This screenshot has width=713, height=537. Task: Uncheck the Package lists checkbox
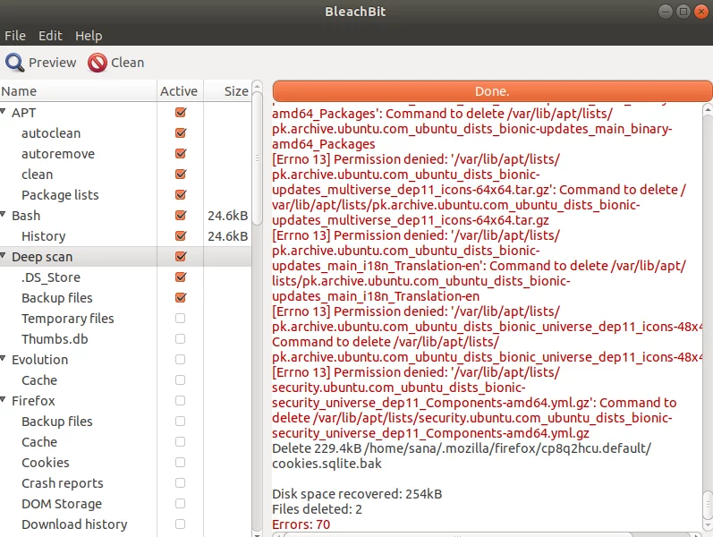pos(181,195)
